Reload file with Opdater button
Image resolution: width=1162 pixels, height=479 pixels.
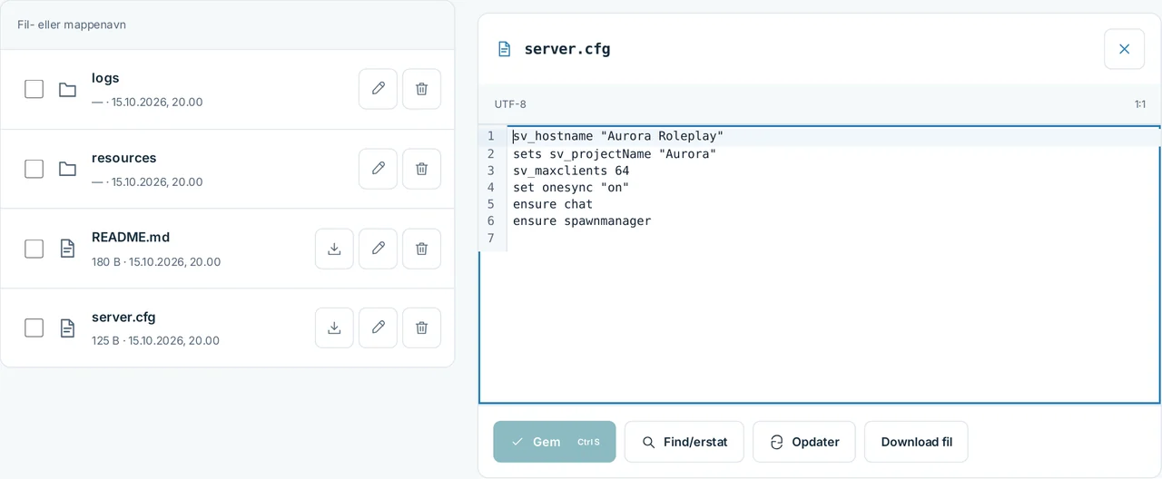(803, 442)
